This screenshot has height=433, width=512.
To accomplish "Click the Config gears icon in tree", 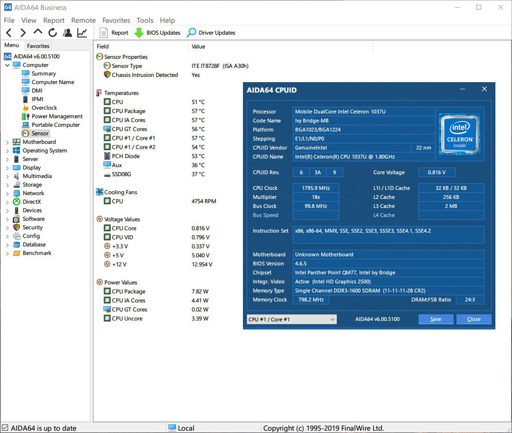I will [x=17, y=236].
